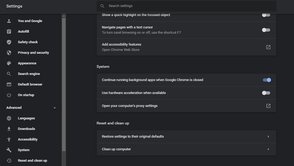
Task: Click the power icon for On startup
Action: click(x=9, y=95)
